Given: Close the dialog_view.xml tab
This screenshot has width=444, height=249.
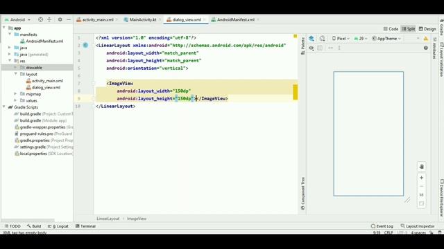Looking at the screenshot, I should pyautogui.click(x=205, y=20).
